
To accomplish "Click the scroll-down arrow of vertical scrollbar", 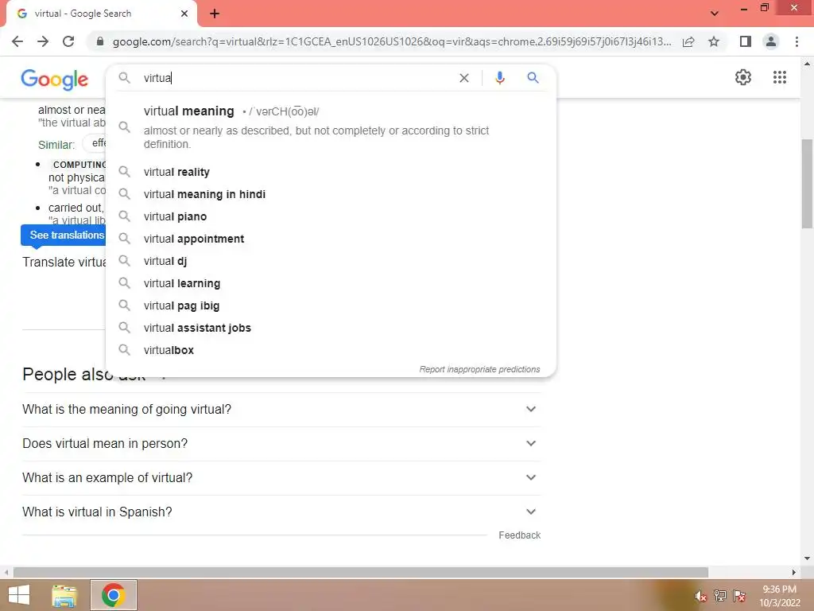I will click(806, 558).
